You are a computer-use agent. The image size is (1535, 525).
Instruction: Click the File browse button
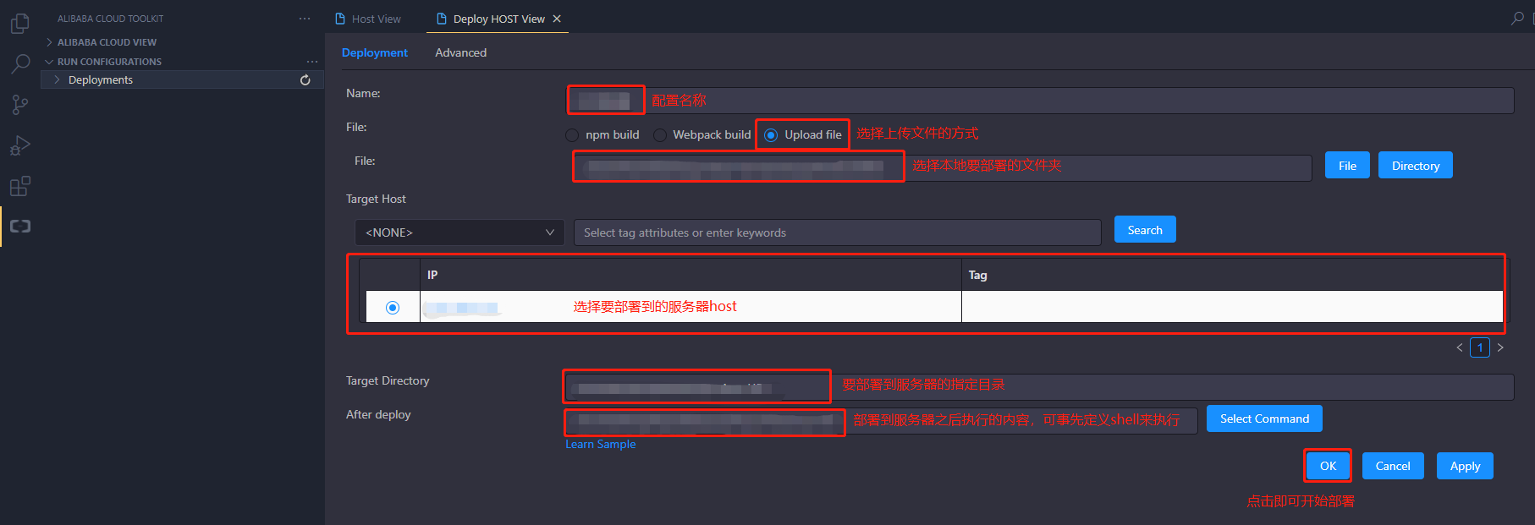[x=1347, y=166]
